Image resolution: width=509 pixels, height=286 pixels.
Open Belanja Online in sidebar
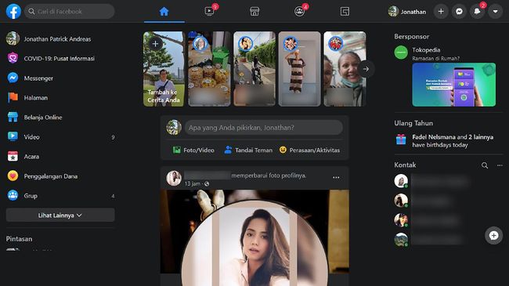60,118
